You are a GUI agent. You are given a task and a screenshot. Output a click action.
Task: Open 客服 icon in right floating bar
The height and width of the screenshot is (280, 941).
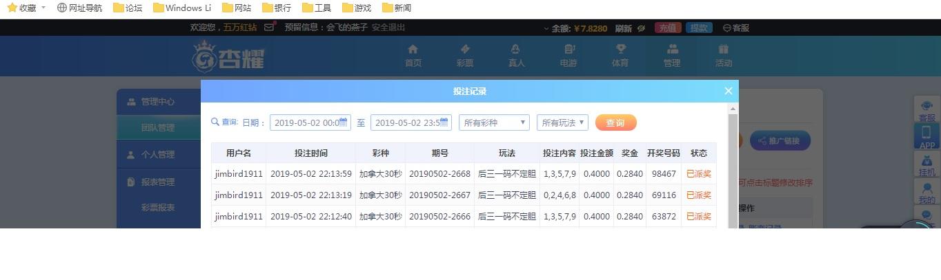pyautogui.click(x=927, y=111)
